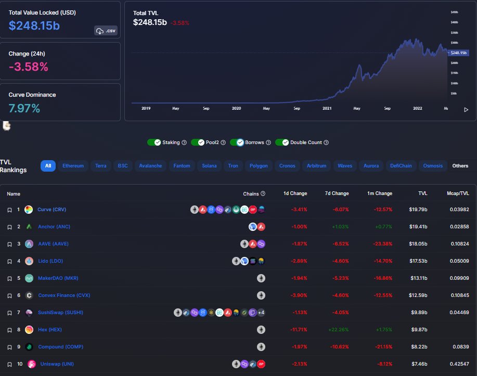The height and width of the screenshot is (376, 477).
Task: Bookmark the Anchor (ANC) row
Action: [x=10, y=227]
